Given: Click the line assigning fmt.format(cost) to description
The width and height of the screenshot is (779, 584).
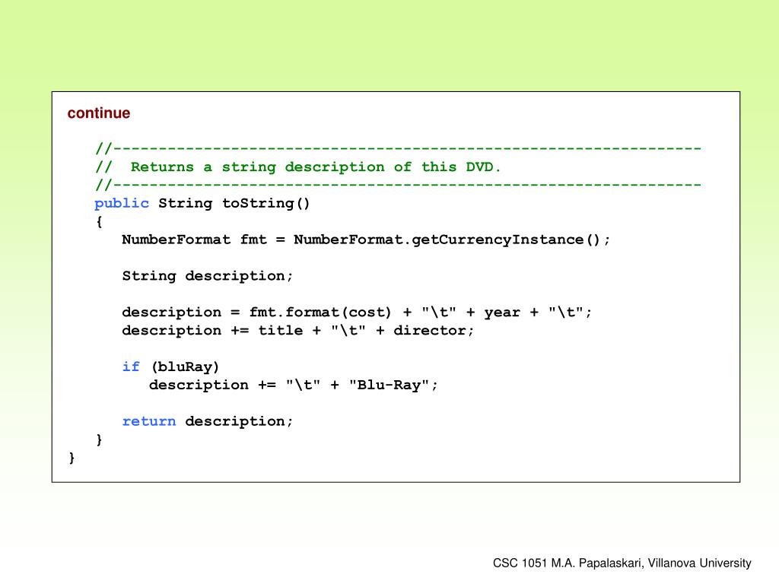Looking at the screenshot, I should [357, 313].
